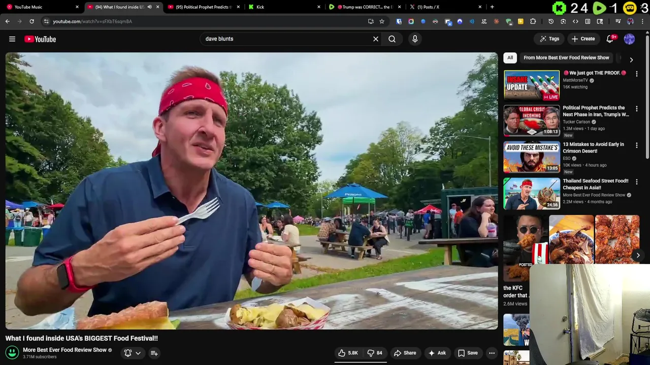Click the green Rumble play overlay icon
This screenshot has height=365, width=650.
pos(599,8)
